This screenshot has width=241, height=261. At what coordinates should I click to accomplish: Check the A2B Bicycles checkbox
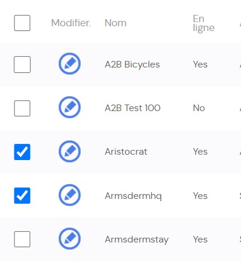click(22, 65)
